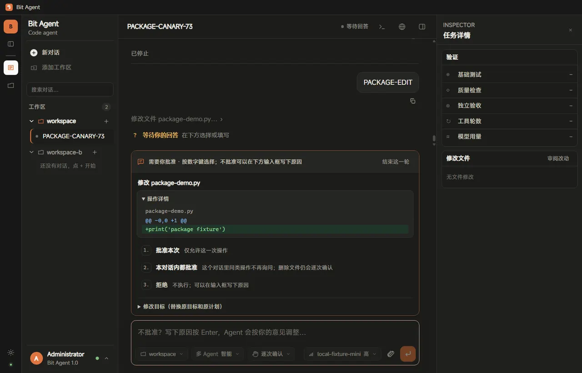The height and width of the screenshot is (373, 582).
Task: Toggle the right panel layout icon in header
Action: click(x=422, y=27)
